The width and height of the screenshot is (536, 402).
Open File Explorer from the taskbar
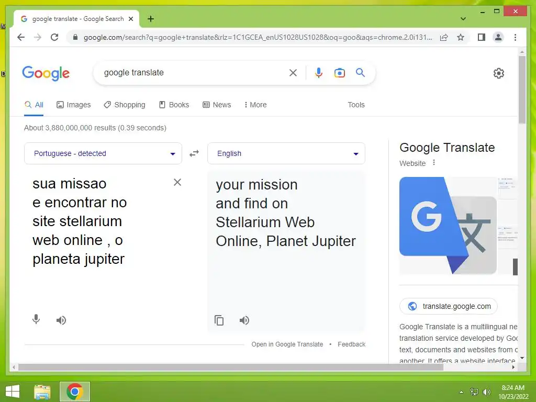pyautogui.click(x=42, y=392)
